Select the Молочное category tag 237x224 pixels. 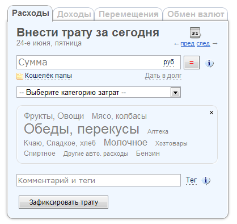[x=125, y=142]
